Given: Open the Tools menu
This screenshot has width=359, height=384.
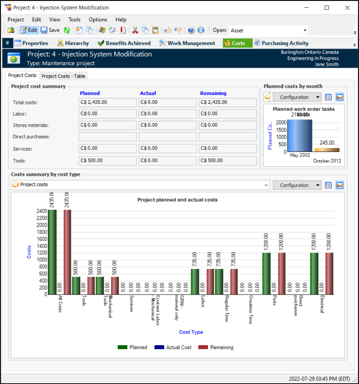Looking at the screenshot, I should tap(74, 20).
